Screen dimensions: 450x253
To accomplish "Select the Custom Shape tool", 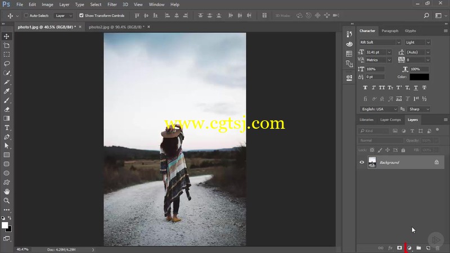I will tap(7, 182).
